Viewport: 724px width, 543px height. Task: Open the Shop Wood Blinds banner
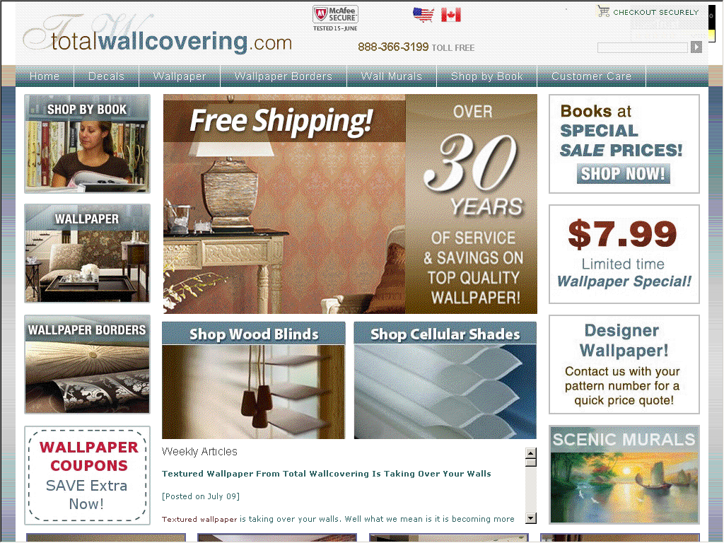(x=254, y=380)
